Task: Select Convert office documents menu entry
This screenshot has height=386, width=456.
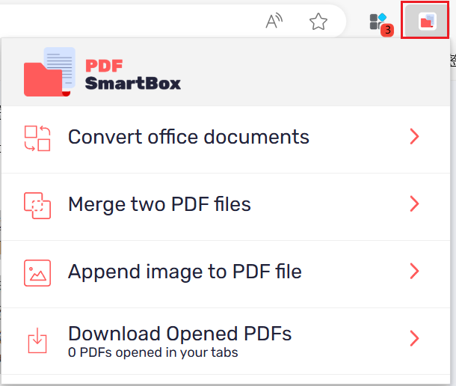Action: (226, 139)
